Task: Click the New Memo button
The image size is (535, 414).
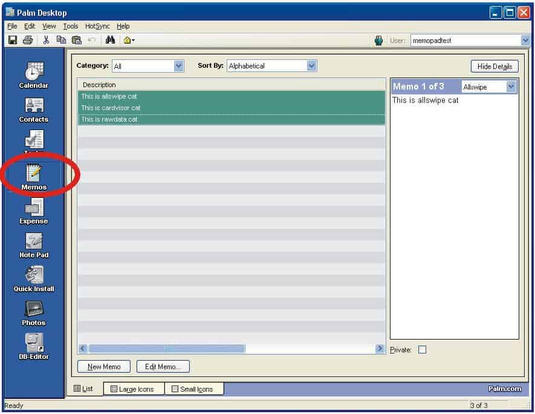Action: (103, 366)
